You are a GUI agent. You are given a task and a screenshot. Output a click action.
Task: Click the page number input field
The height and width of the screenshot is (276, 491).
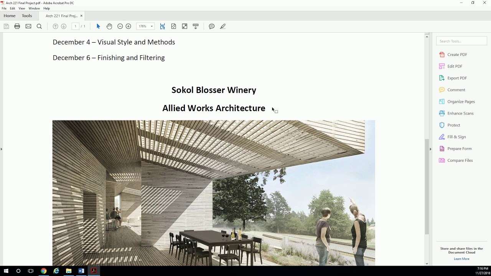(75, 26)
